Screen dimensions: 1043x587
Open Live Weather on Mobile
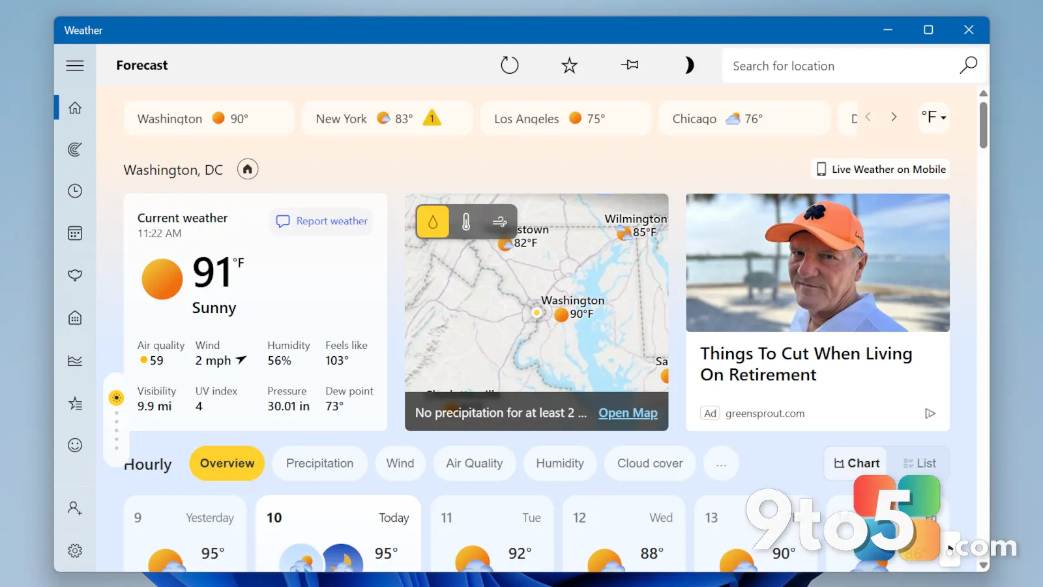pyautogui.click(x=881, y=169)
